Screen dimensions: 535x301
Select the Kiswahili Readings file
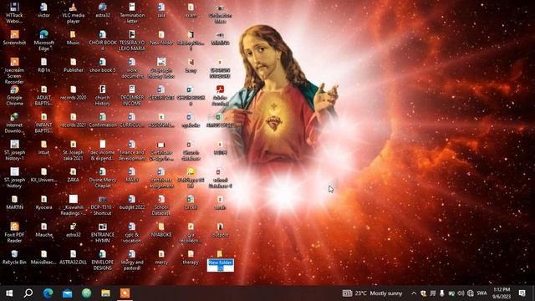pyautogui.click(x=73, y=205)
